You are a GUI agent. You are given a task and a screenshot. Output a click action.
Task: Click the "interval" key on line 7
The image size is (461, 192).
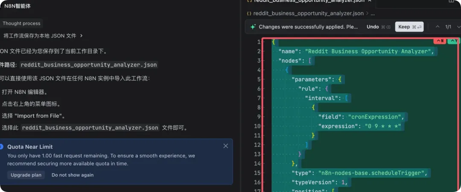tap(322, 98)
